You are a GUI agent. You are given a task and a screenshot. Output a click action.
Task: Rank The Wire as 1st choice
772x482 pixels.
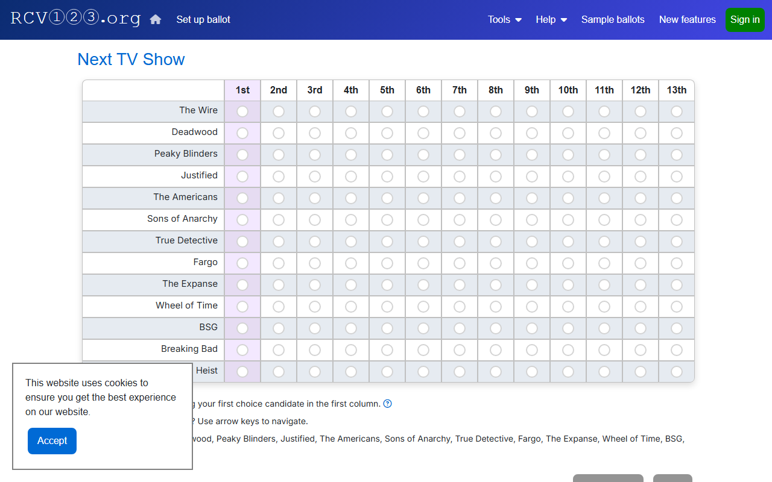242,111
